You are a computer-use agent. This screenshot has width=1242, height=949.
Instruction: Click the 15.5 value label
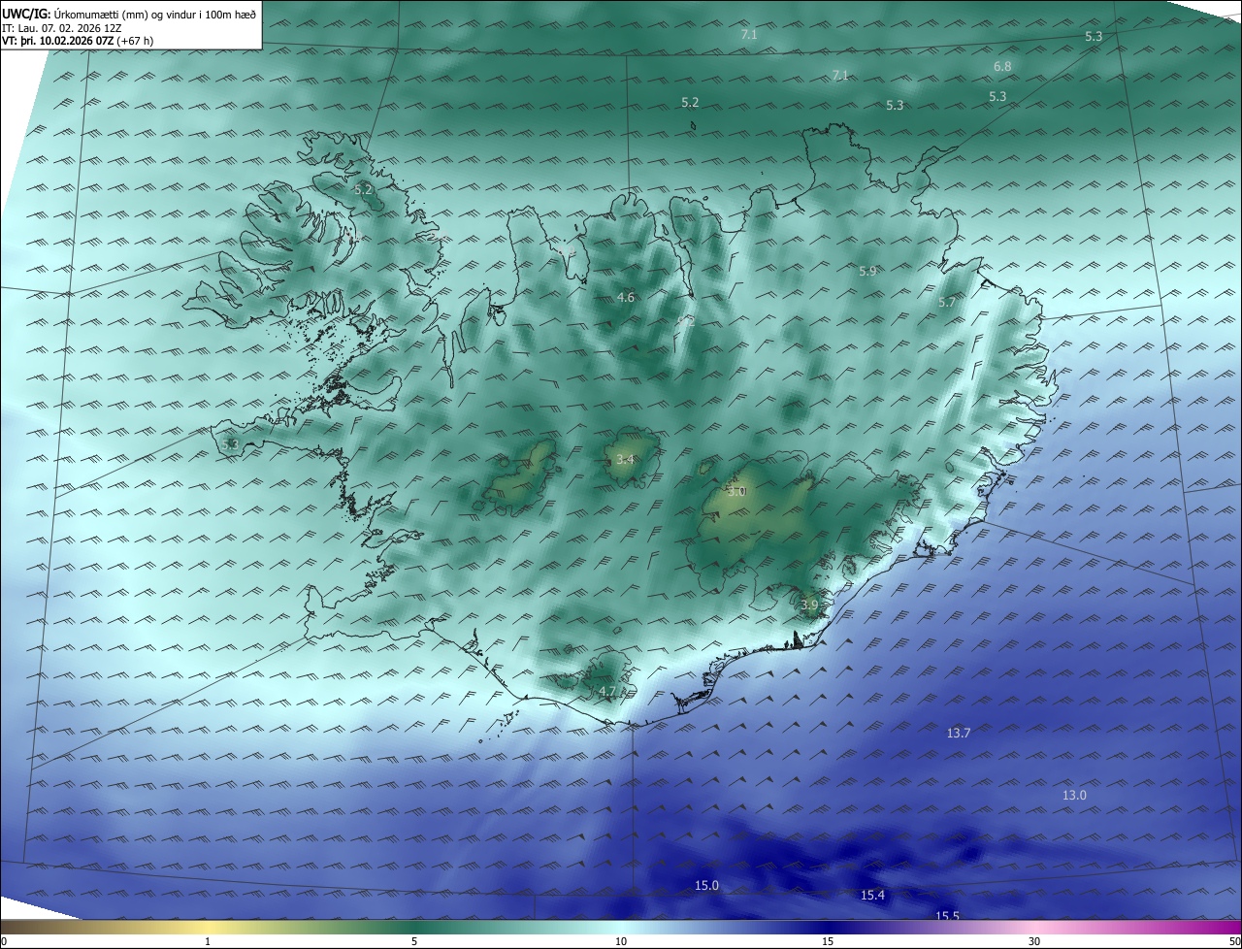click(947, 916)
